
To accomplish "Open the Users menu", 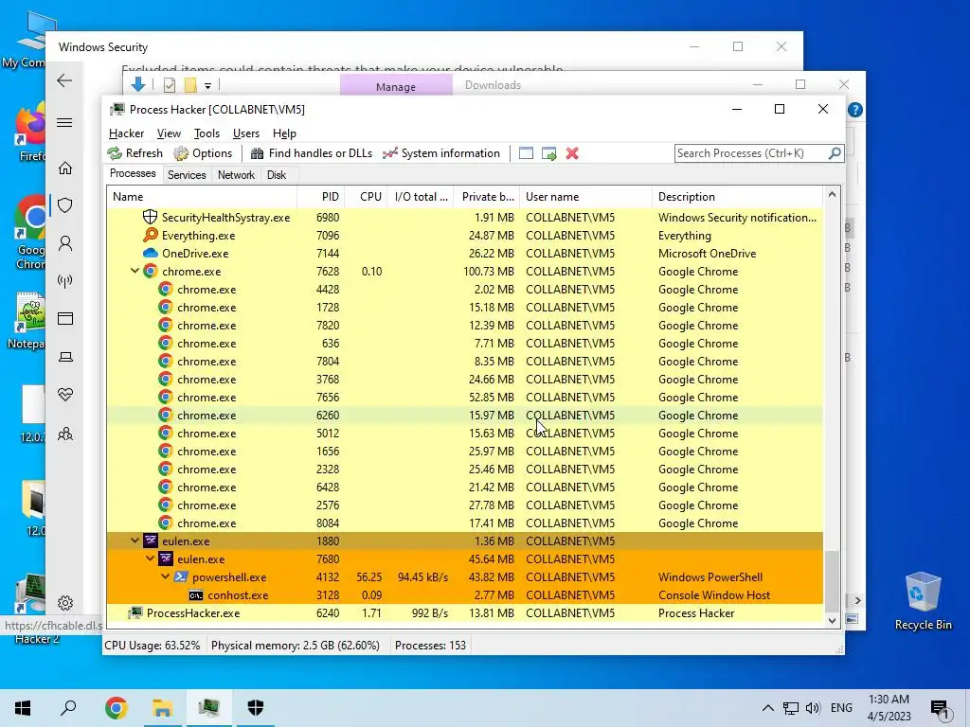I will click(x=246, y=133).
